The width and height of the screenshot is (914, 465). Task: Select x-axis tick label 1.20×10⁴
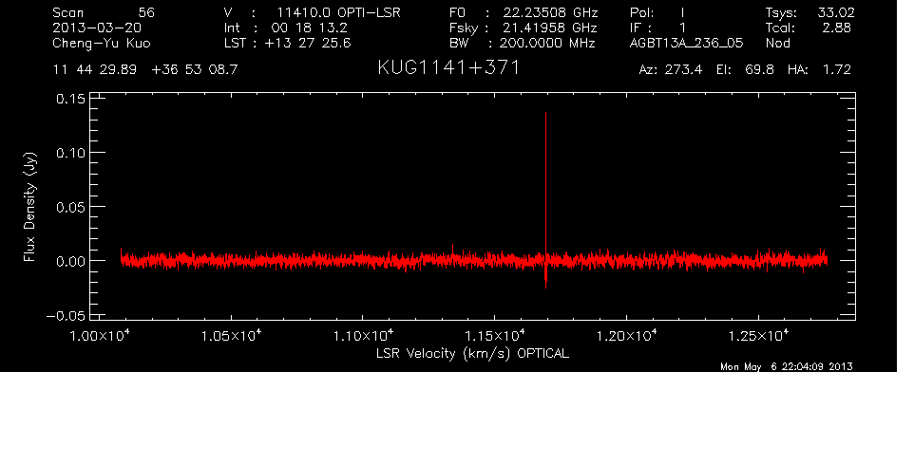pos(627,335)
